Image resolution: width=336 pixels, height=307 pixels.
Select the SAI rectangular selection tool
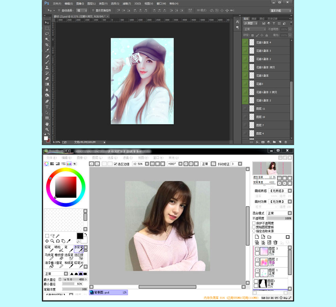pyautogui.click(x=47, y=236)
